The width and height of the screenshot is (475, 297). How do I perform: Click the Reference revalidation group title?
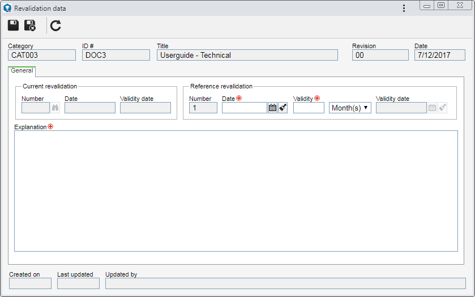221,86
